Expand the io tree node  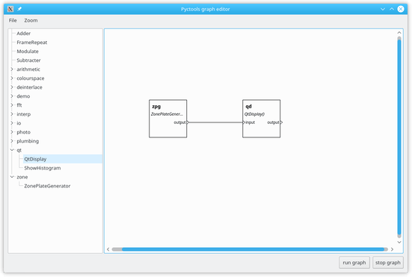point(12,123)
